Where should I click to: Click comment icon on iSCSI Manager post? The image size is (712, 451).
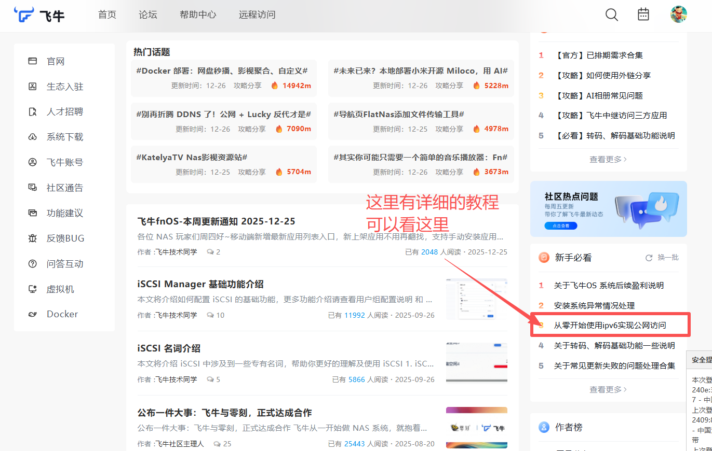coord(210,315)
